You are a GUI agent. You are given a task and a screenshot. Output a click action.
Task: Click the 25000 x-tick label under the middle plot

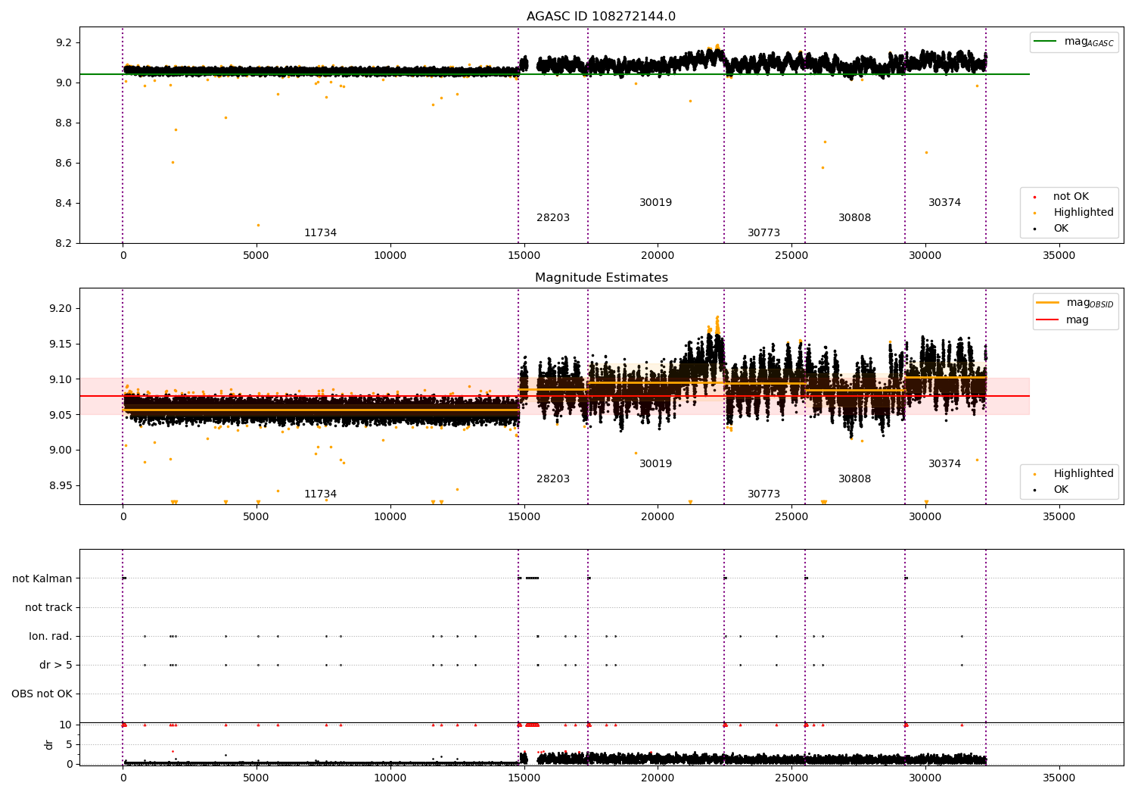point(791,517)
